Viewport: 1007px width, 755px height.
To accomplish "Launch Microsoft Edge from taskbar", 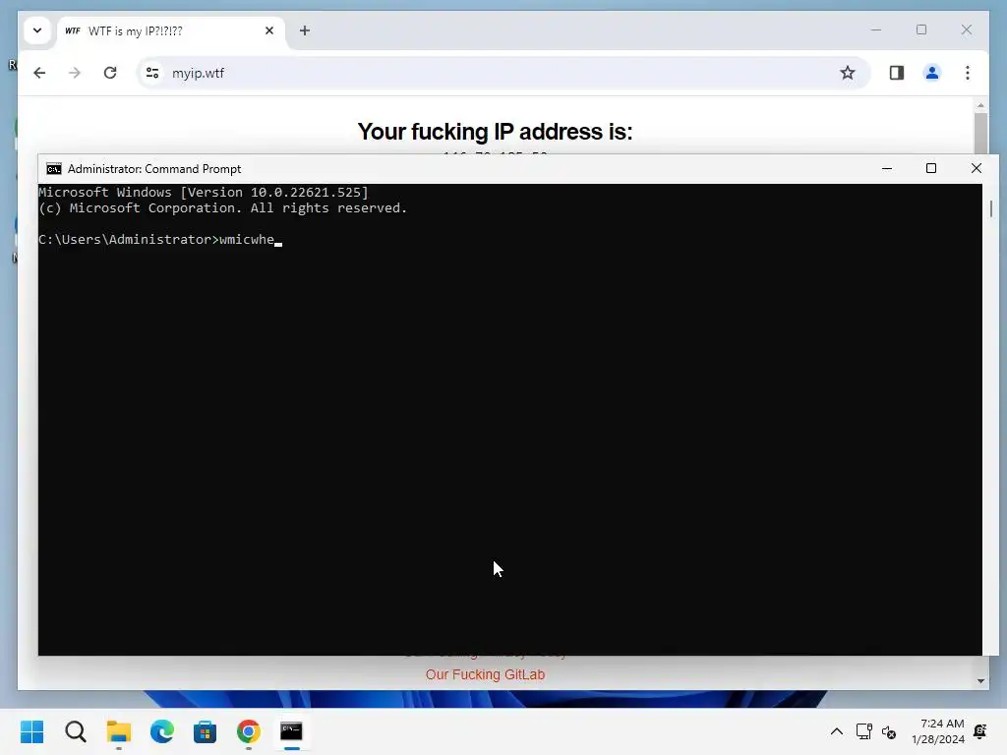I will [x=162, y=731].
